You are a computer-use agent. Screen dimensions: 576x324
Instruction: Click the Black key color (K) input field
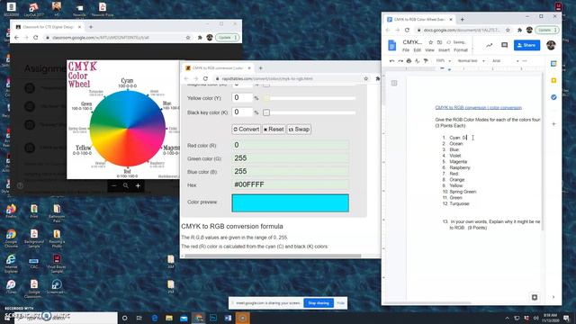click(242, 112)
